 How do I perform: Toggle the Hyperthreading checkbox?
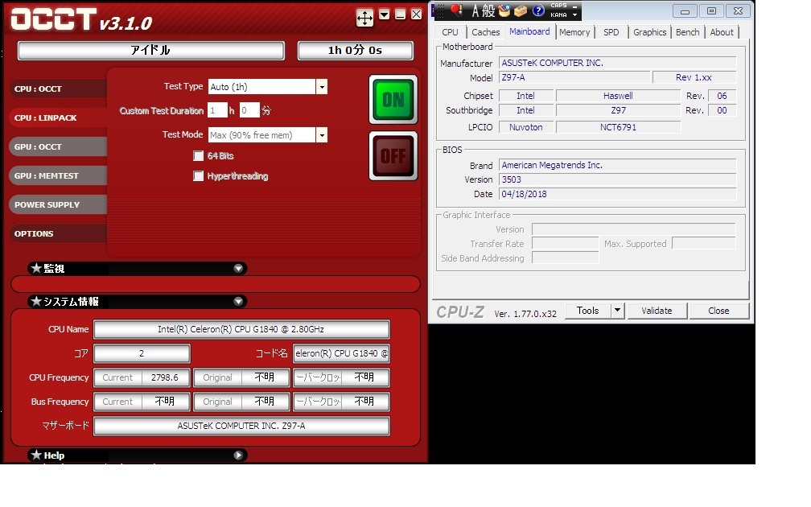pyautogui.click(x=199, y=176)
